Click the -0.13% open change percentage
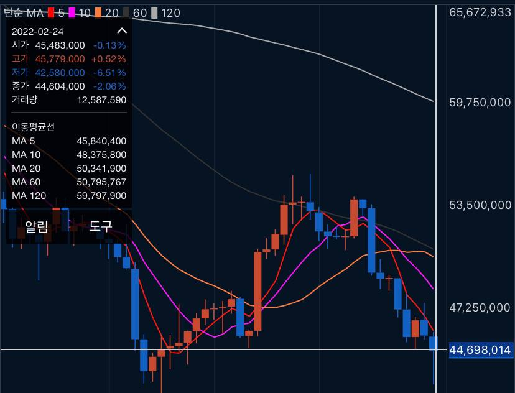 click(109, 45)
